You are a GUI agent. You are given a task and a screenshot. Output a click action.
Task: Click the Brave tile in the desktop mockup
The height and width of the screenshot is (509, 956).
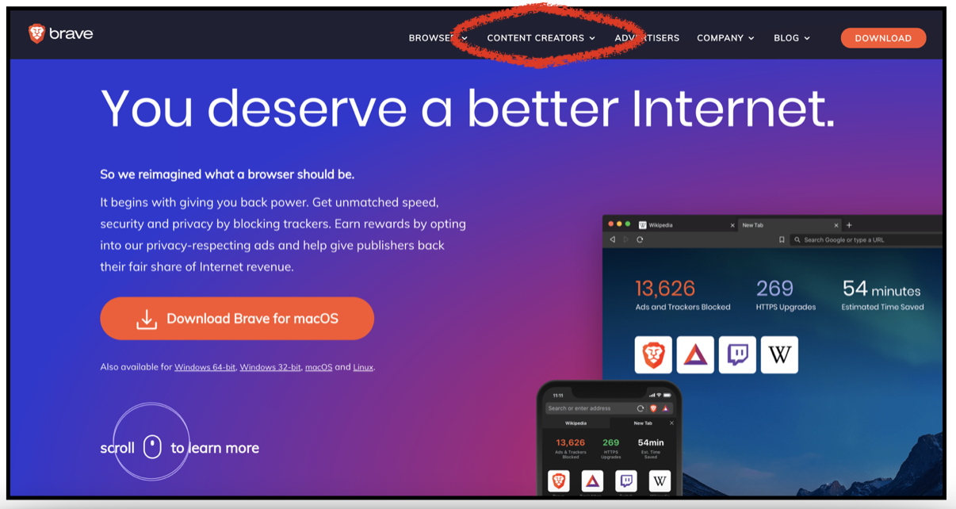(x=653, y=354)
